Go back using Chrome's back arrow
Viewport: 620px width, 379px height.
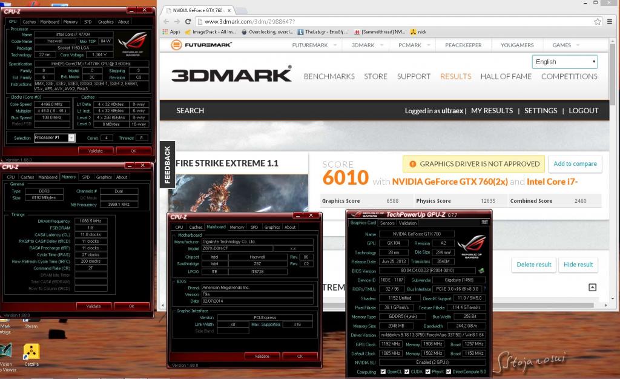coord(166,21)
